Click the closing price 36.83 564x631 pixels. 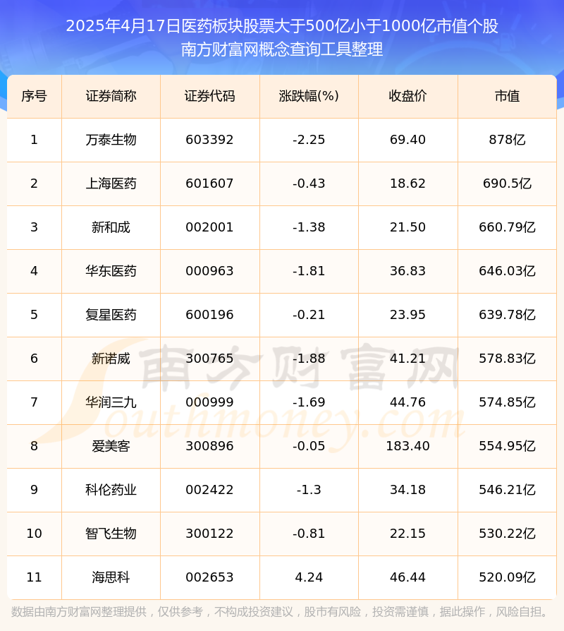click(407, 271)
